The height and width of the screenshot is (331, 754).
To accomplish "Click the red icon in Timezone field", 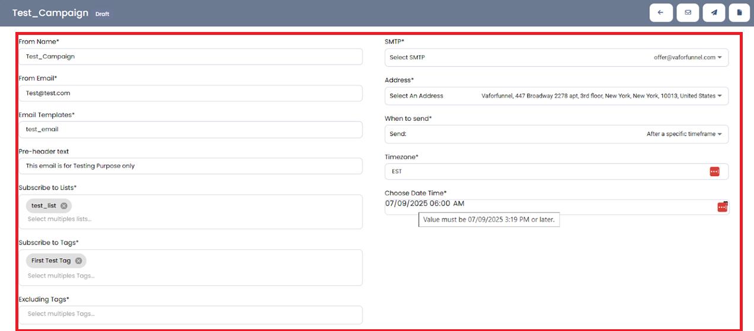I will click(x=714, y=171).
